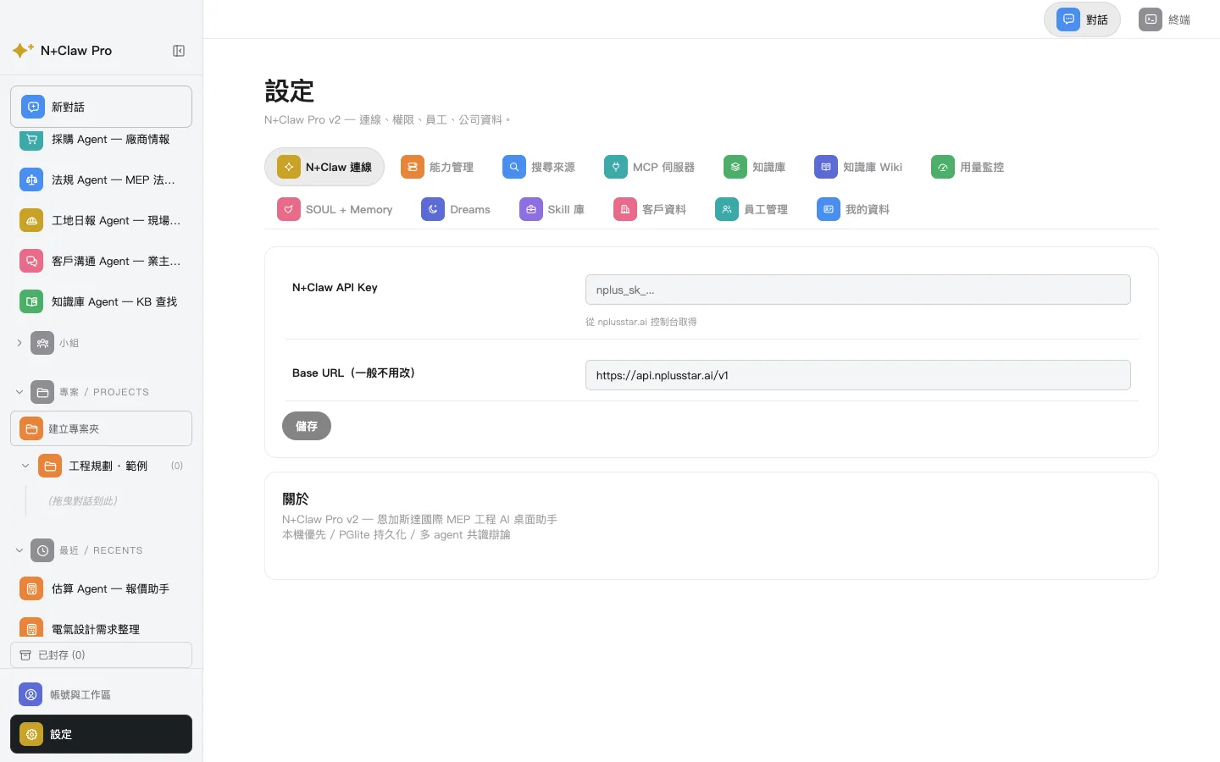
Task: Click the 終端 terminal icon
Action: coord(1151,19)
